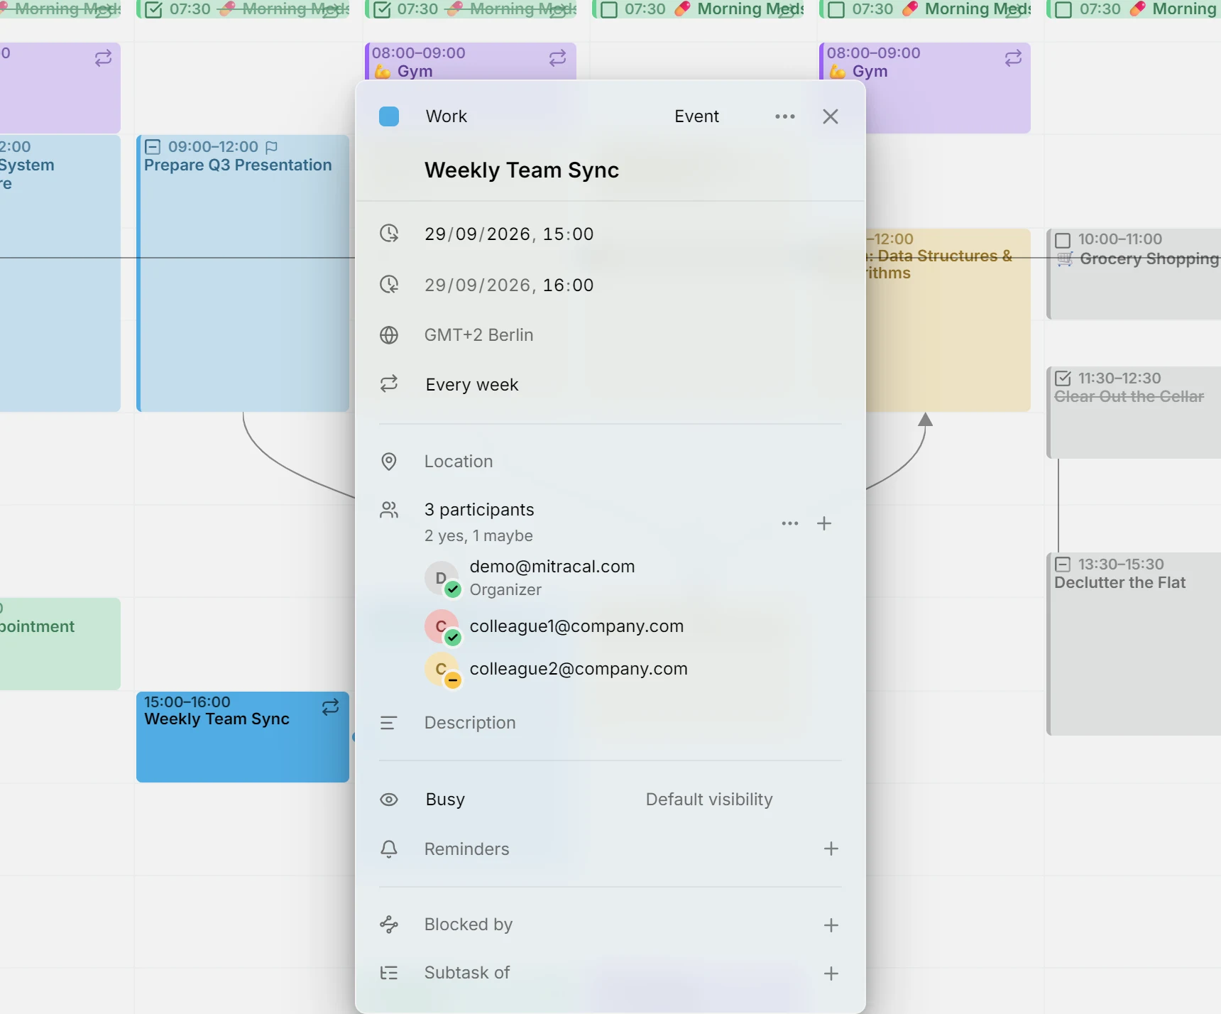
Task: Close the Weekly Team Sync event panel
Action: pyautogui.click(x=831, y=116)
